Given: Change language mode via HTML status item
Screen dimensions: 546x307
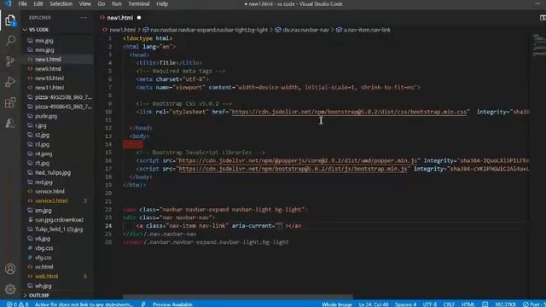Looking at the screenshot, I should click(x=468, y=304).
